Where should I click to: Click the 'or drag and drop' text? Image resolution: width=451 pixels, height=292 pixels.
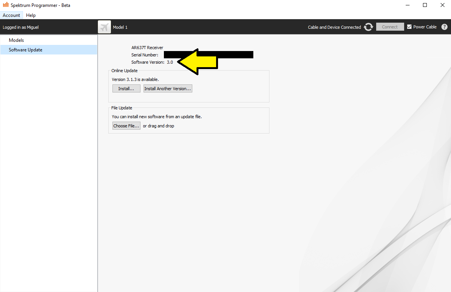pyautogui.click(x=159, y=126)
